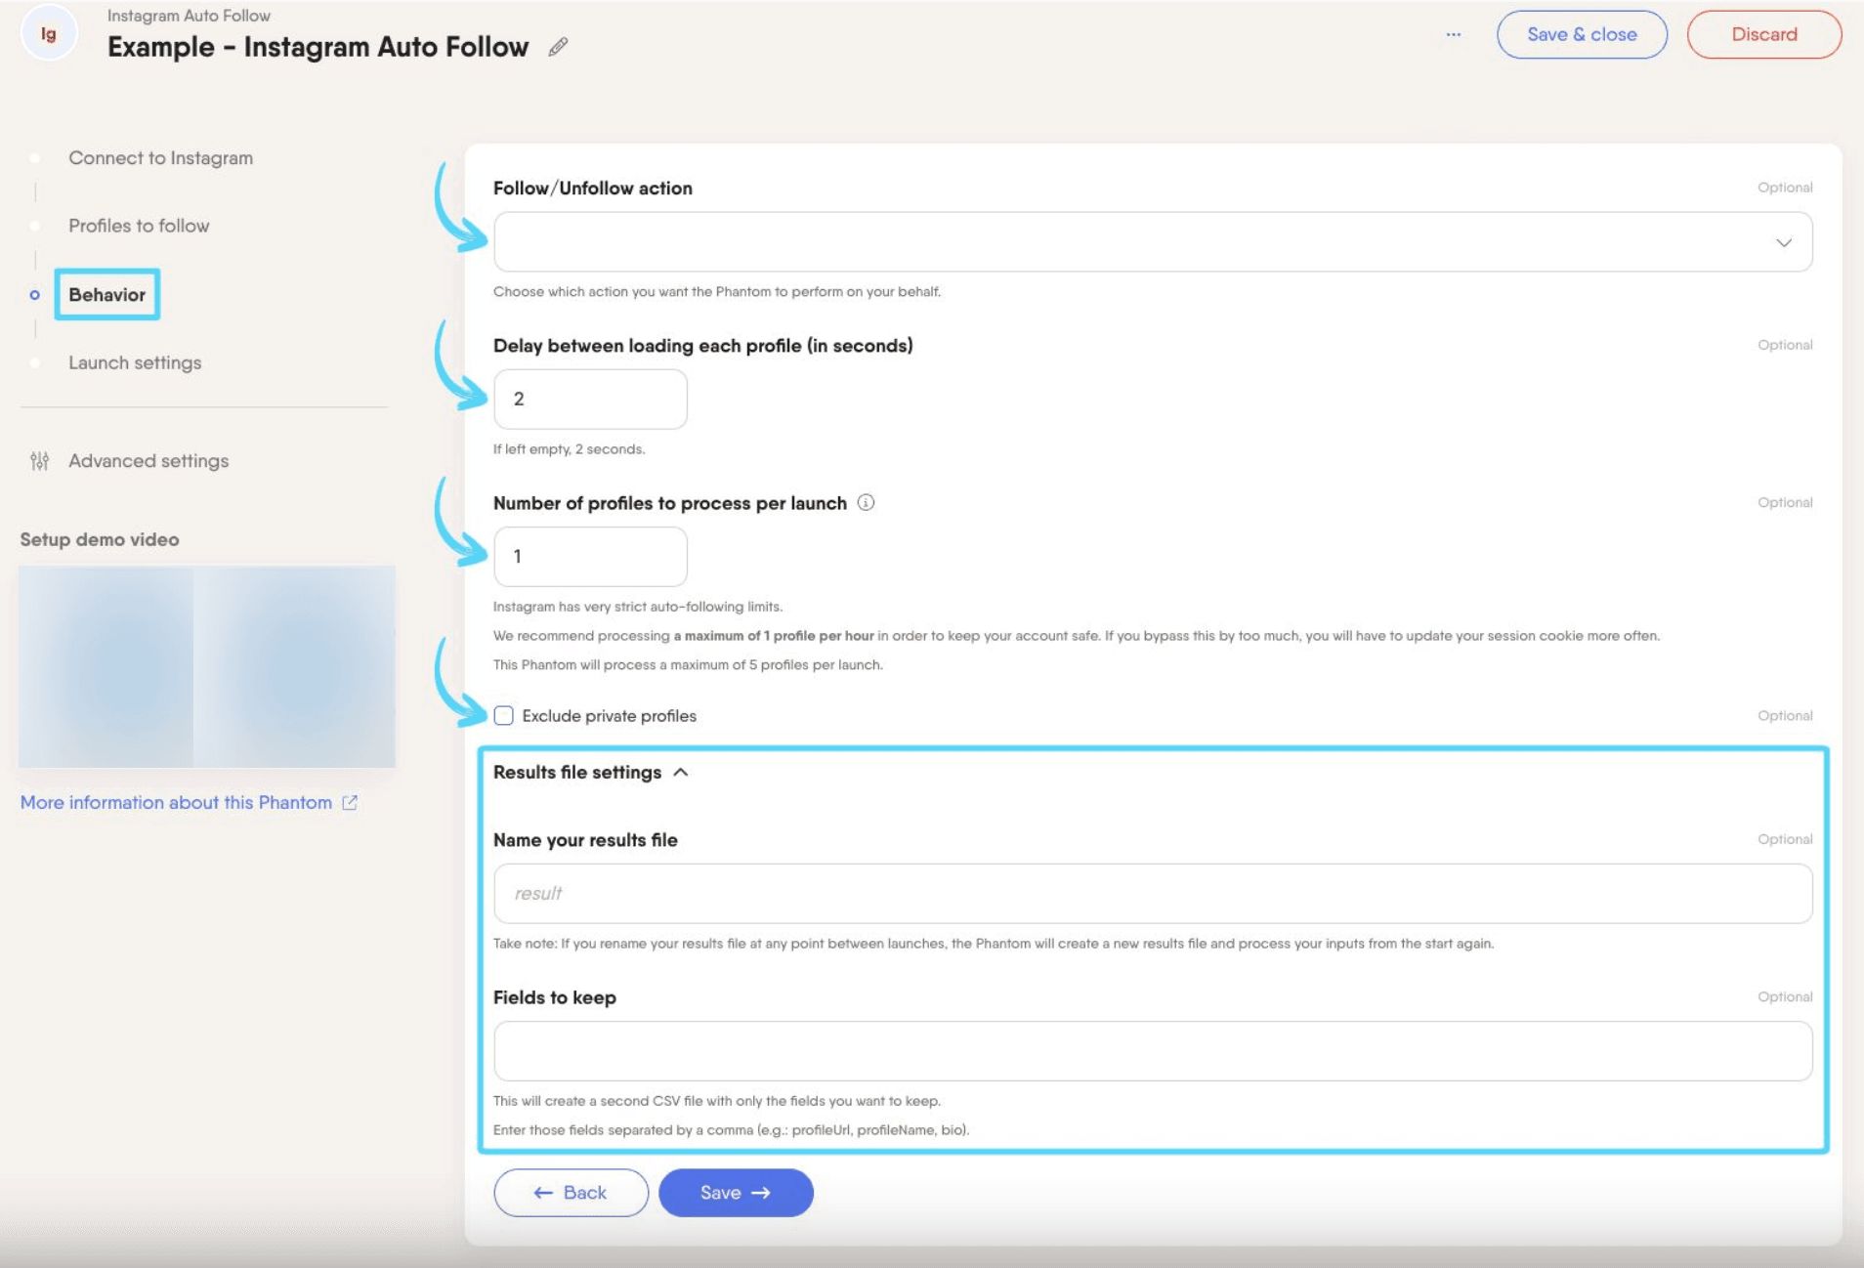The image size is (1864, 1268).
Task: Click the blue Save button
Action: [x=736, y=1193]
